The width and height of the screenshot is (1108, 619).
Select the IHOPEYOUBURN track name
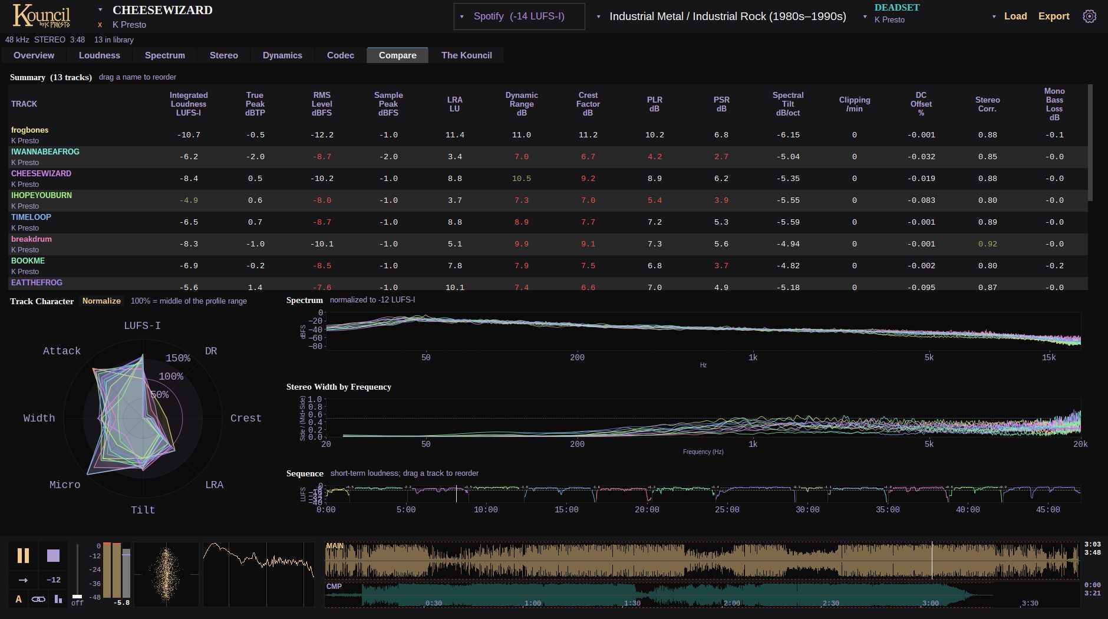[x=41, y=196]
